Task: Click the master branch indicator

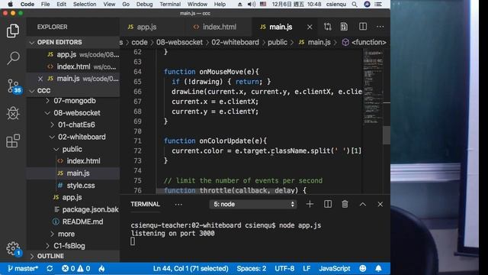Action: [x=23, y=268]
